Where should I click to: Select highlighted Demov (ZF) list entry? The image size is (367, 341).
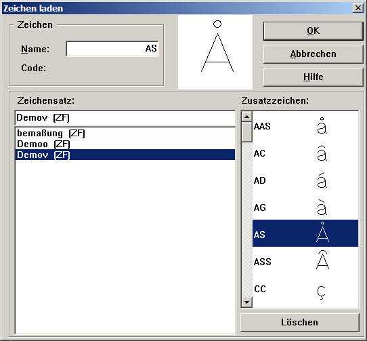(125, 155)
